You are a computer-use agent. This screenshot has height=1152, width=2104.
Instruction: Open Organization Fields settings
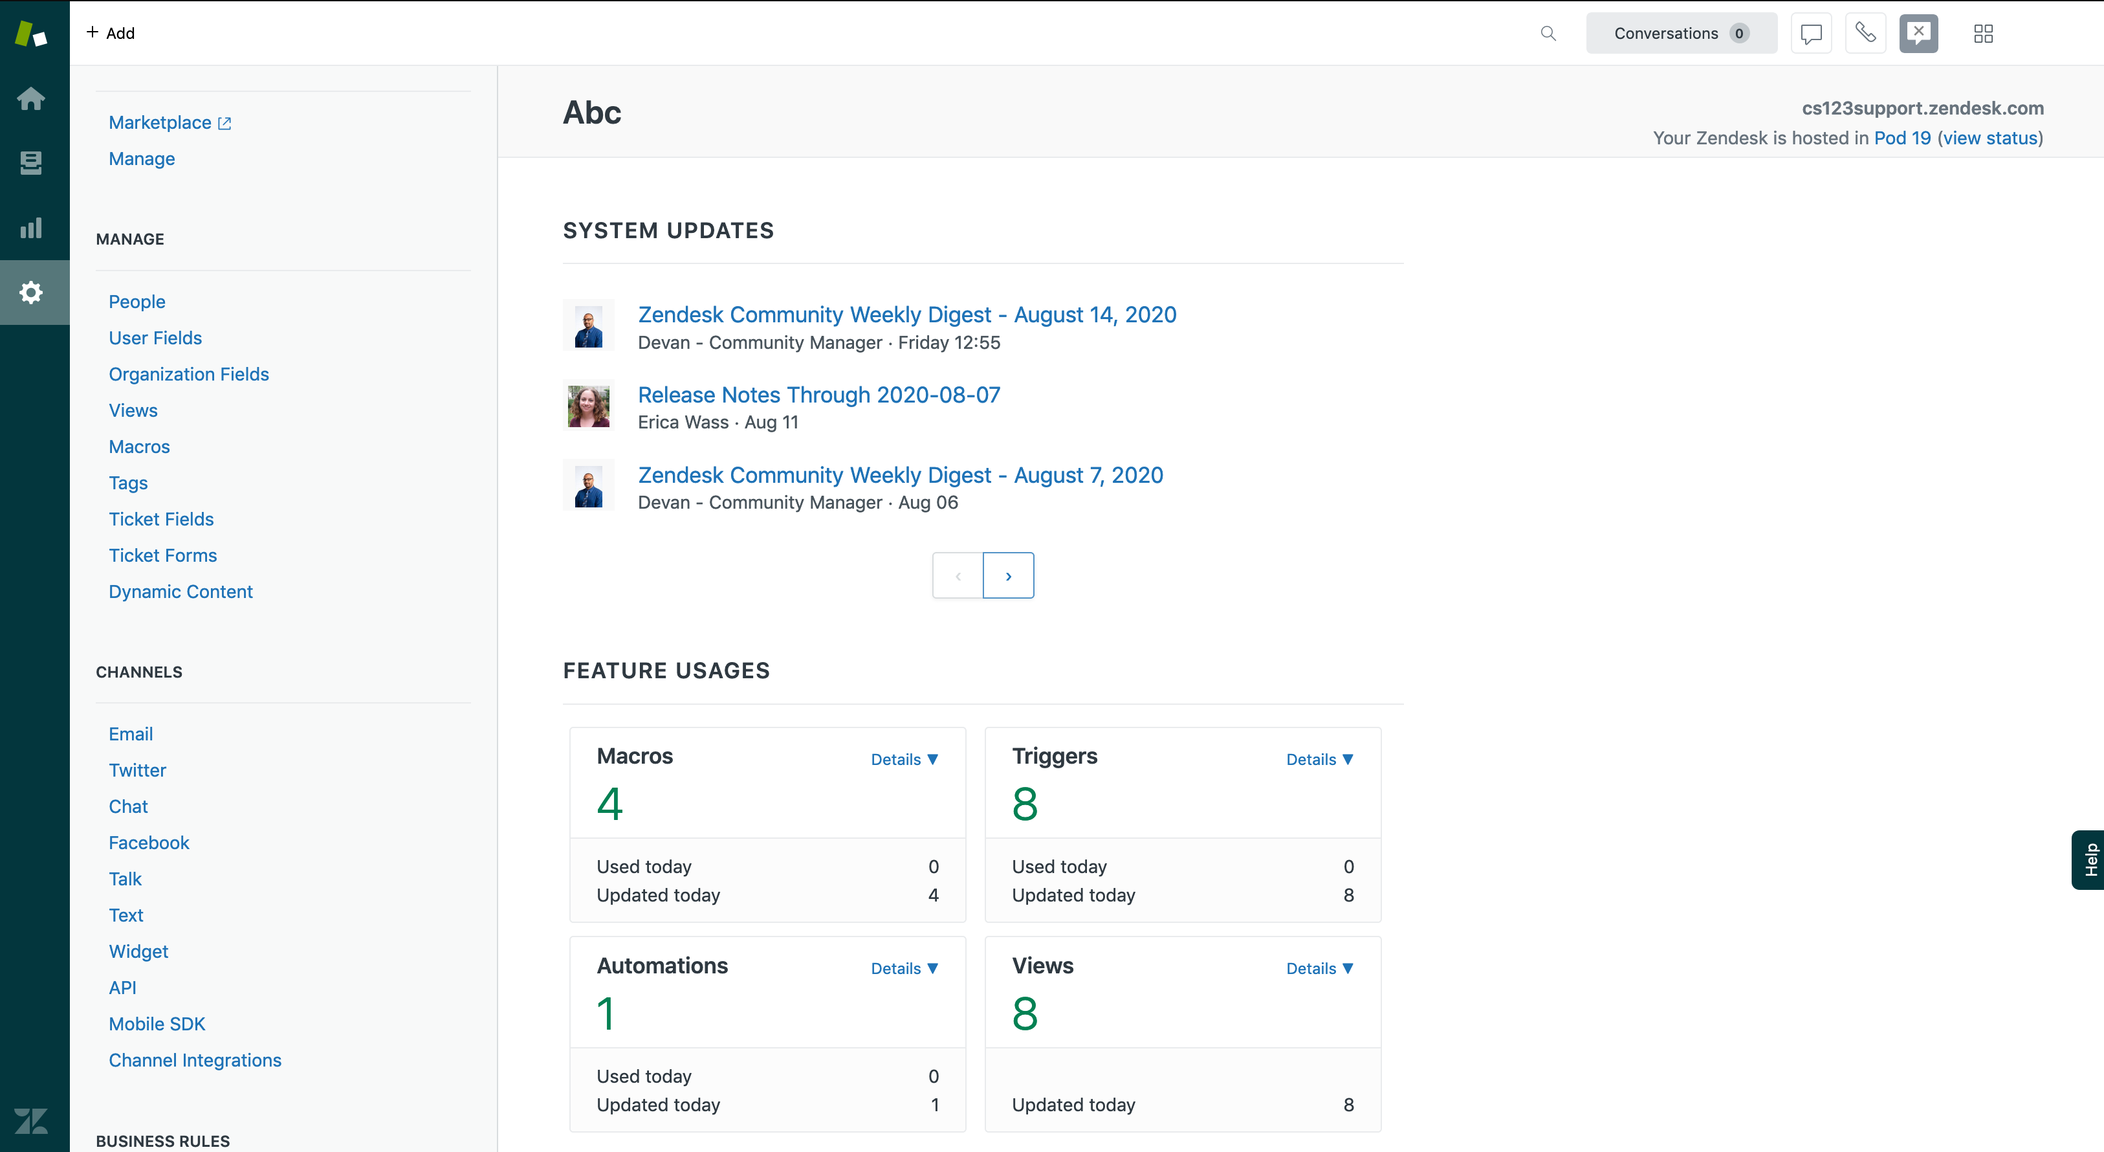click(x=189, y=374)
